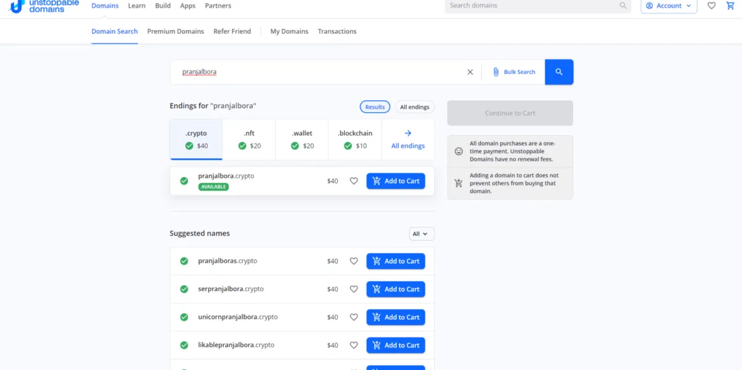
Task: Toggle the All endings filter pill
Action: [x=415, y=107]
